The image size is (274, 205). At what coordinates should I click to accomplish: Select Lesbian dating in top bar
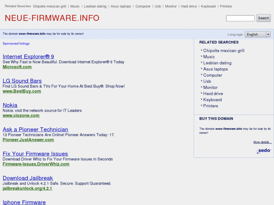95,6
